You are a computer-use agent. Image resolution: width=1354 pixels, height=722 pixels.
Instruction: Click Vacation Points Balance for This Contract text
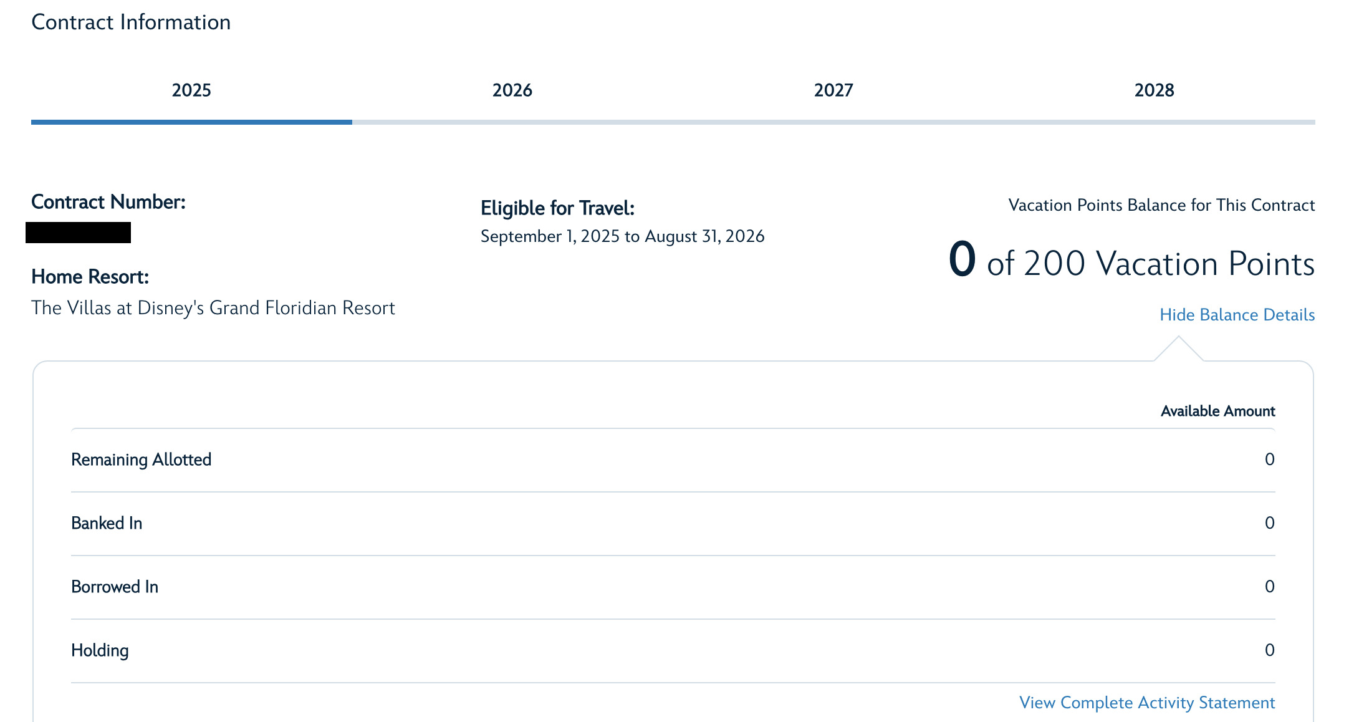coord(1161,205)
